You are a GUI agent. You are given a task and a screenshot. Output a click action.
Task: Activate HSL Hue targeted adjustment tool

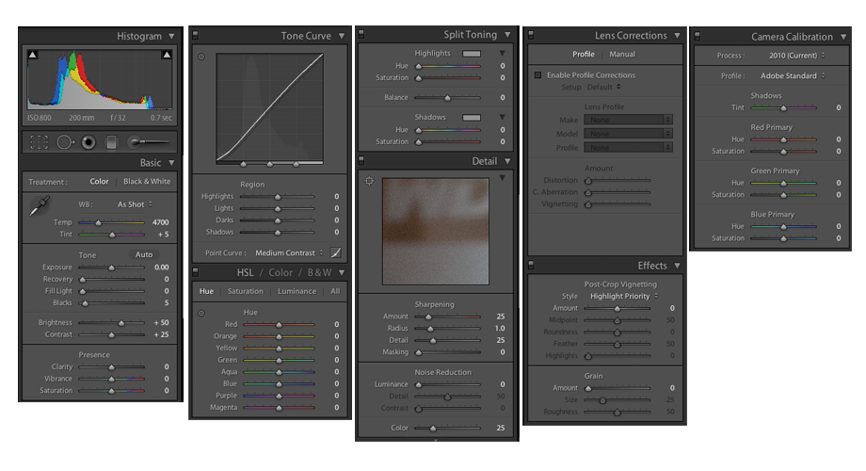click(201, 313)
